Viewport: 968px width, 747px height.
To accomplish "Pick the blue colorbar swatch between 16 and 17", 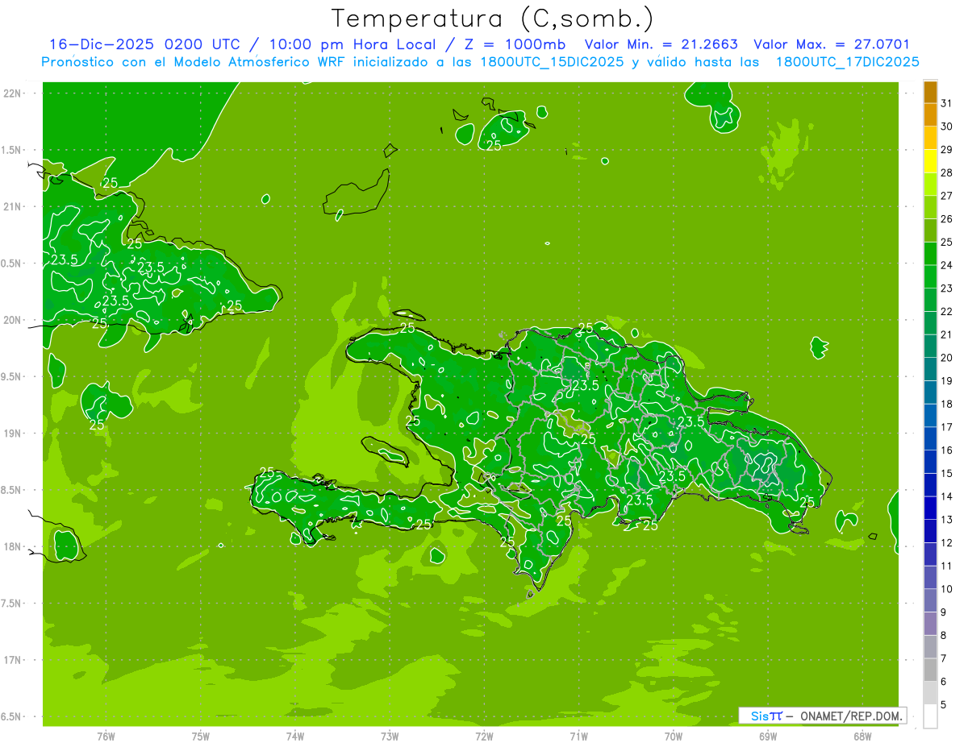I will (930, 438).
